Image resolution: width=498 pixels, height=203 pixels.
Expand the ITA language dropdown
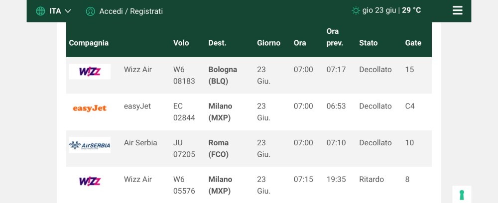[x=60, y=11]
